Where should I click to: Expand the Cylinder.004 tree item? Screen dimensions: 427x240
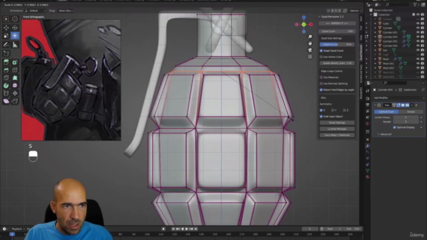375,37
